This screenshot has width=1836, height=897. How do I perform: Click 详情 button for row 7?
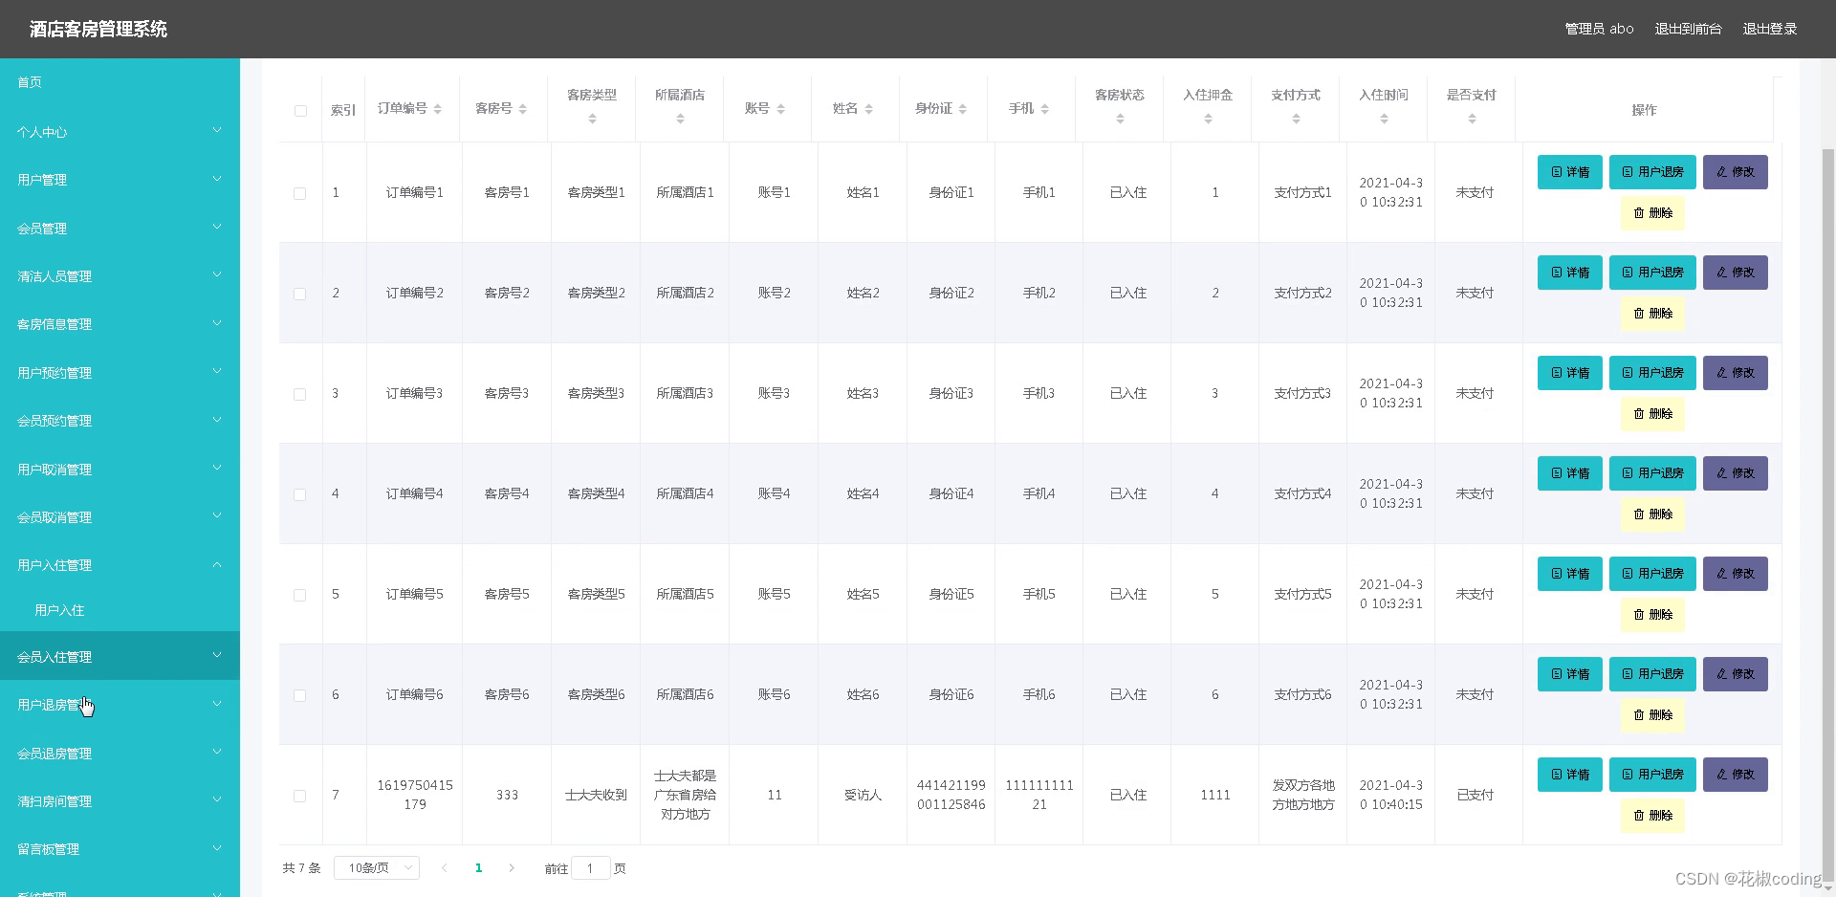(1569, 775)
